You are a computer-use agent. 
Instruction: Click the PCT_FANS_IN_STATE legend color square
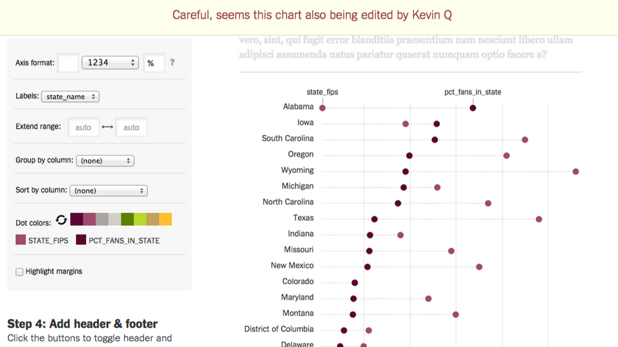(x=81, y=240)
